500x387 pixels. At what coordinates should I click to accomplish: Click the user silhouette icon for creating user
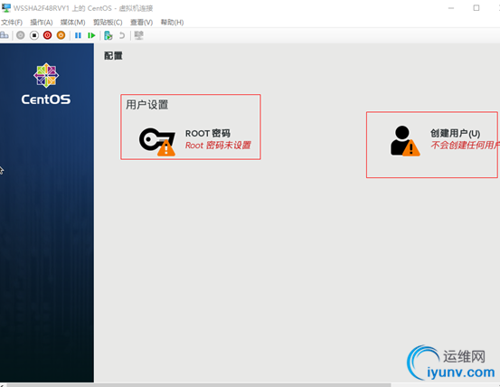(x=405, y=140)
